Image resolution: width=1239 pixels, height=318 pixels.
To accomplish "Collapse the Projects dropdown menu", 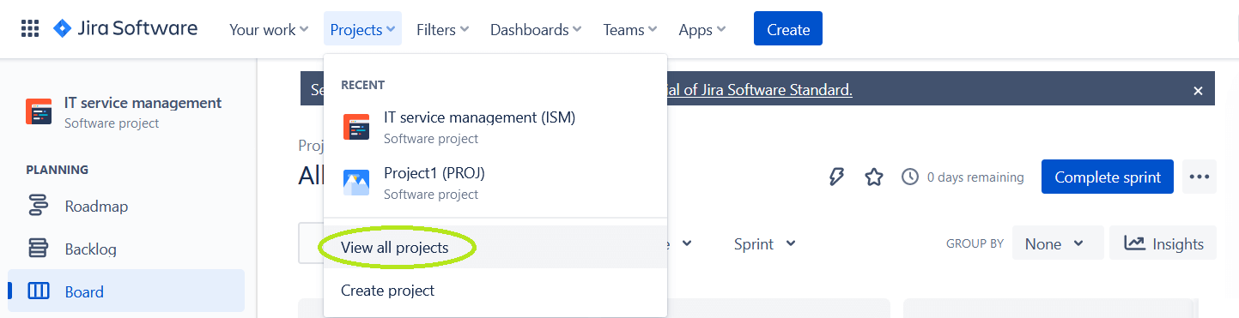I will click(x=362, y=29).
